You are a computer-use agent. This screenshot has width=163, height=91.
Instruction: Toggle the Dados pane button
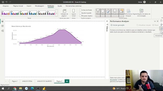[x=103, y=13]
